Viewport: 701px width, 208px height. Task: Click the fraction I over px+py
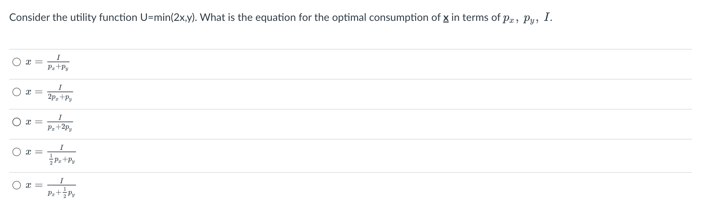(58, 62)
